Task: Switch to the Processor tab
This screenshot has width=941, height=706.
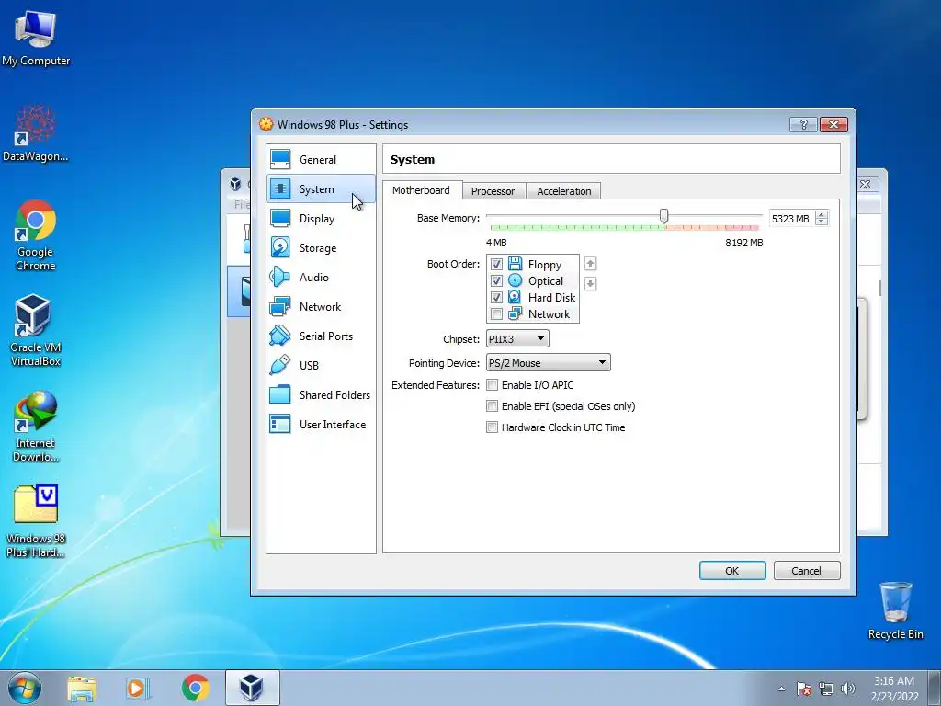Action: click(493, 191)
